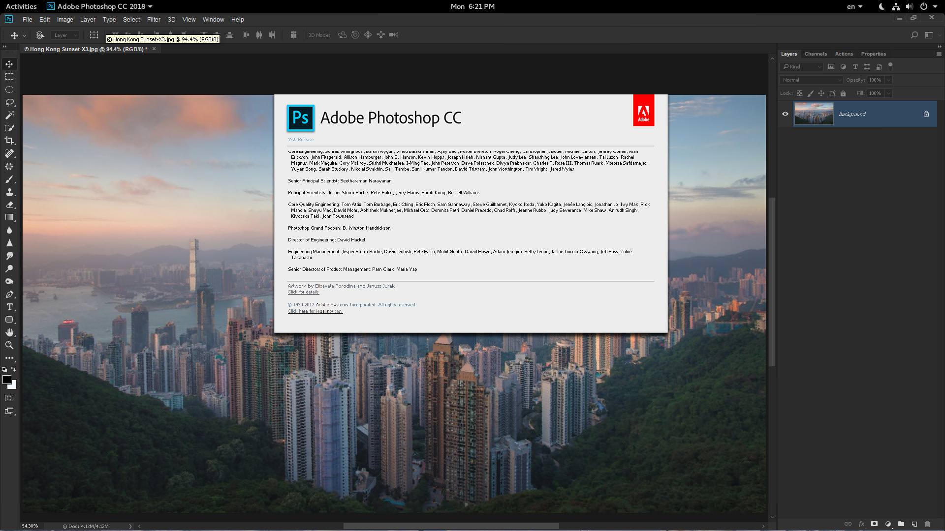The image size is (945, 531).
Task: Select the Blur droplet tool
Action: tap(9, 230)
